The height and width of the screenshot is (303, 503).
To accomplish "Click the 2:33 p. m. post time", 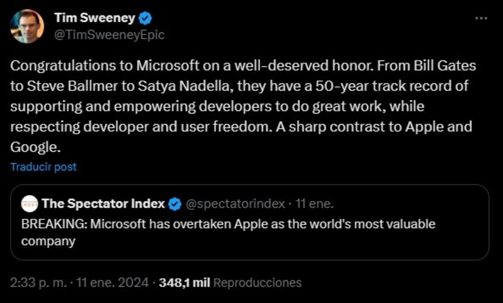I will 37,282.
